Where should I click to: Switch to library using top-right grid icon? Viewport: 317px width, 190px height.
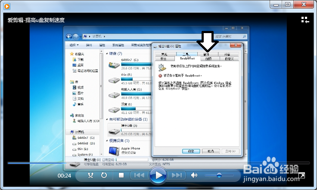point(305,20)
